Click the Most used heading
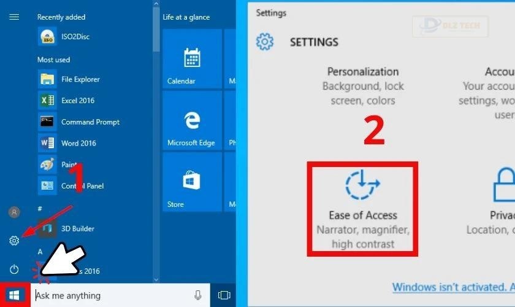 [53, 60]
